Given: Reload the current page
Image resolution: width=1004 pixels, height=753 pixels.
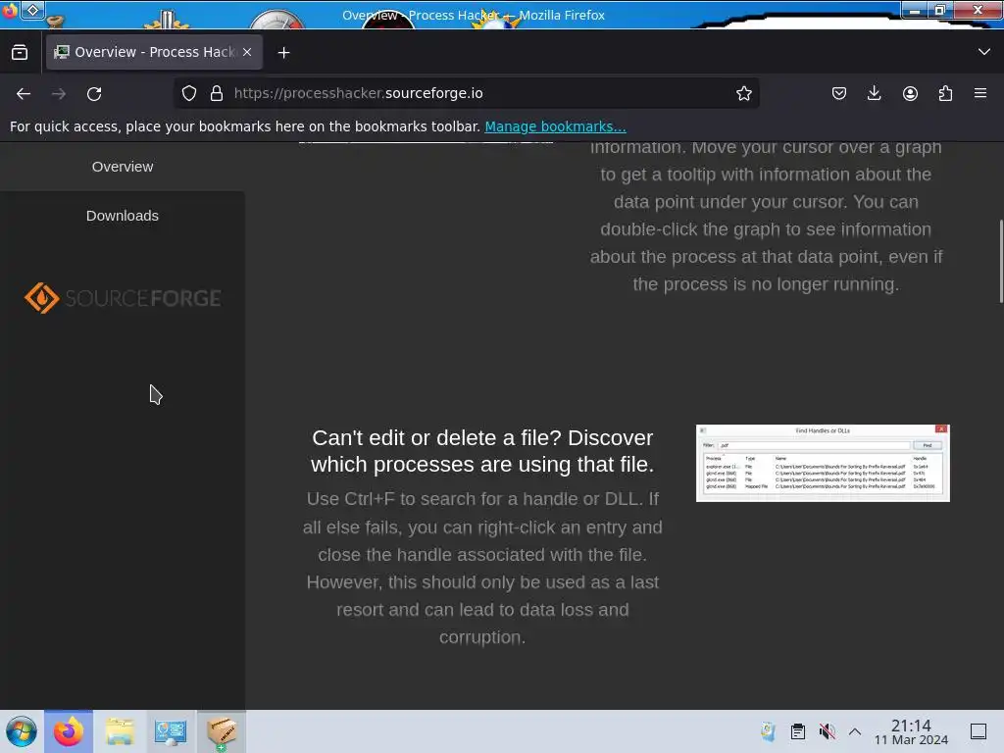Looking at the screenshot, I should tap(94, 93).
